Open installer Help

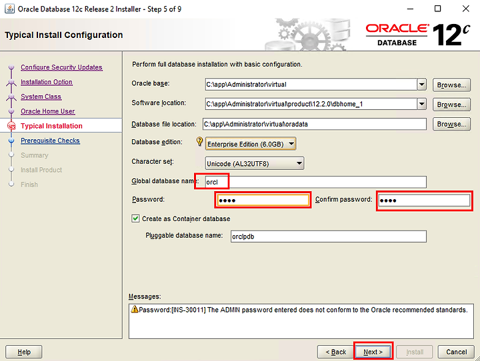tap(24, 352)
